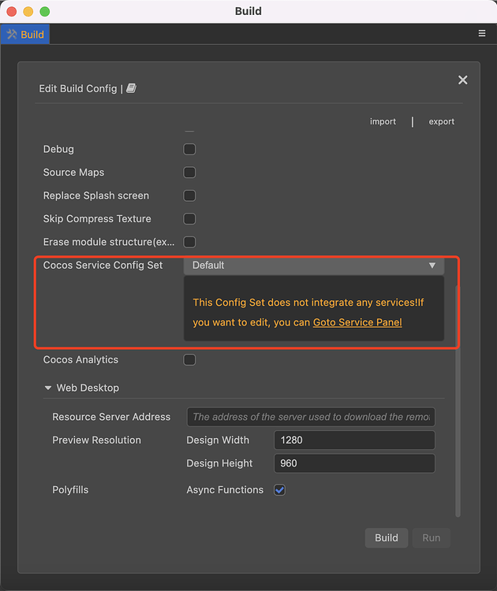Viewport: 497px width, 591px height.
Task: Close the Edit Build Config dialog
Action: (x=462, y=80)
